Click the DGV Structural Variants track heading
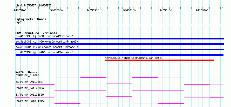231x107 pixels. tap(36, 33)
